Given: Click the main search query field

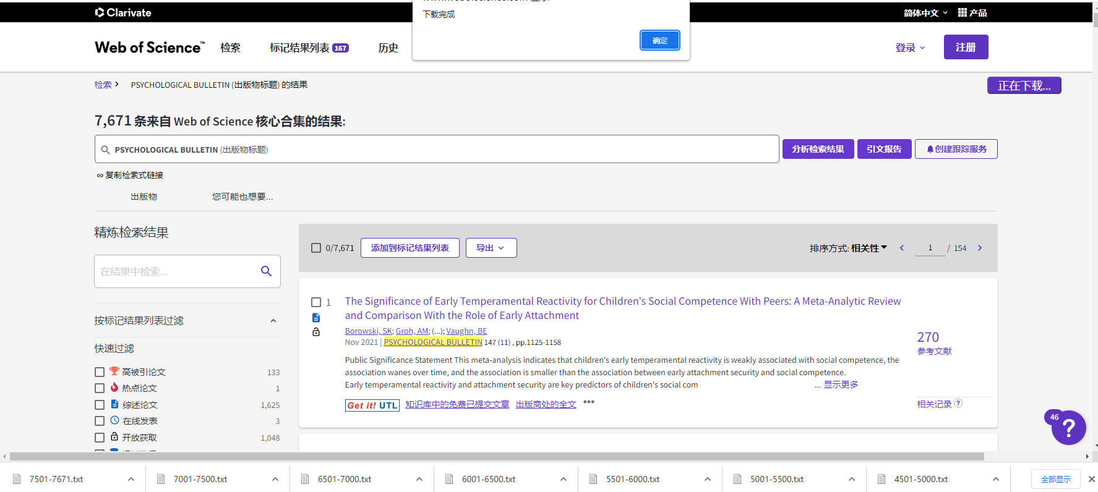Looking at the screenshot, I should click(437, 149).
